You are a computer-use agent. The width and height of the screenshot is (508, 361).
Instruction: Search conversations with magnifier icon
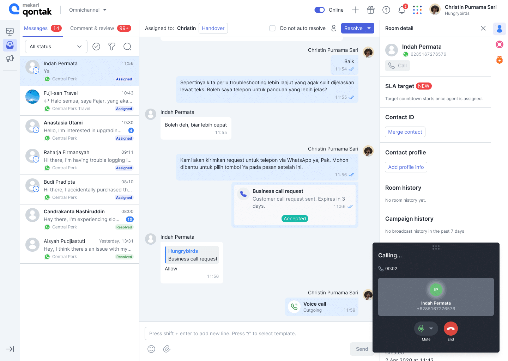127,47
